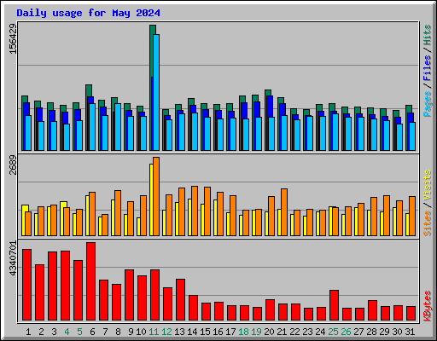Click the 156429 axis value

coord(13,38)
